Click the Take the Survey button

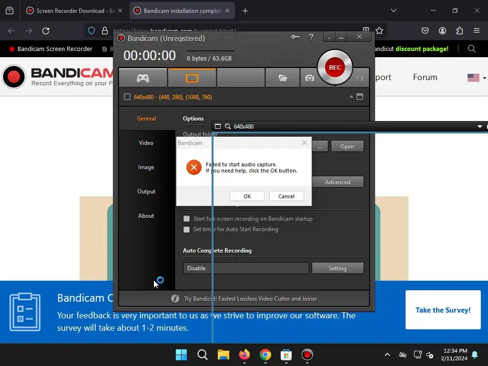[x=443, y=310]
